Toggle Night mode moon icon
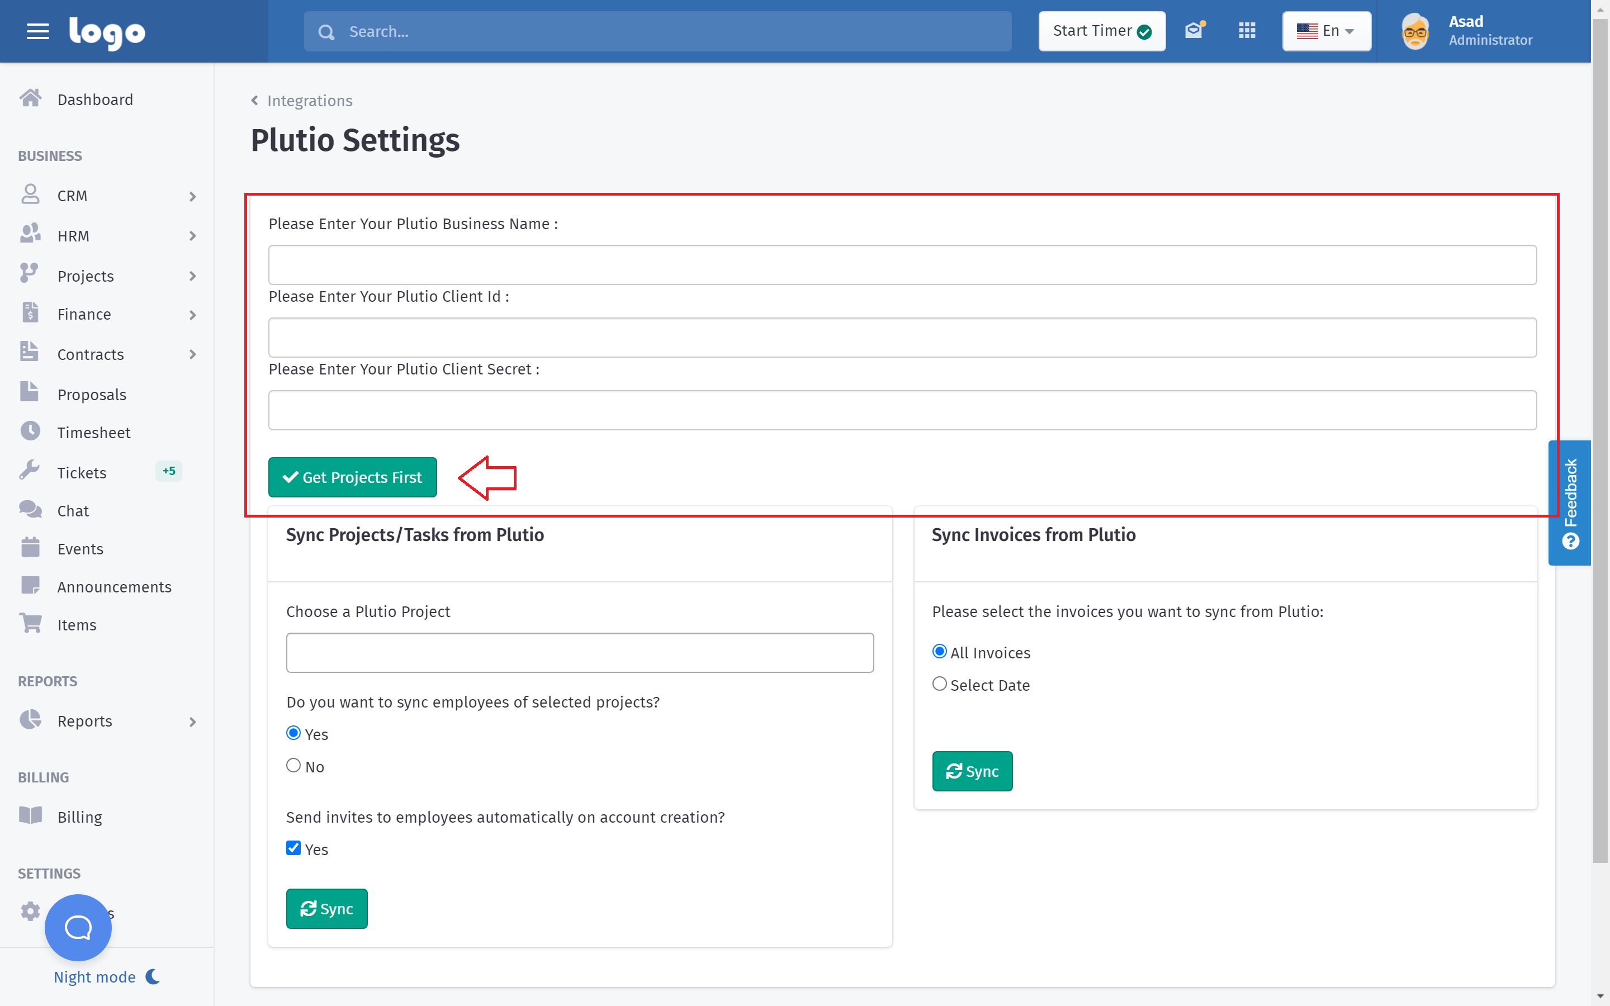 tap(153, 976)
